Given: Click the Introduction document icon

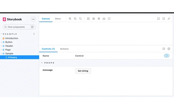Looking at the screenshot, I should pos(4,38).
